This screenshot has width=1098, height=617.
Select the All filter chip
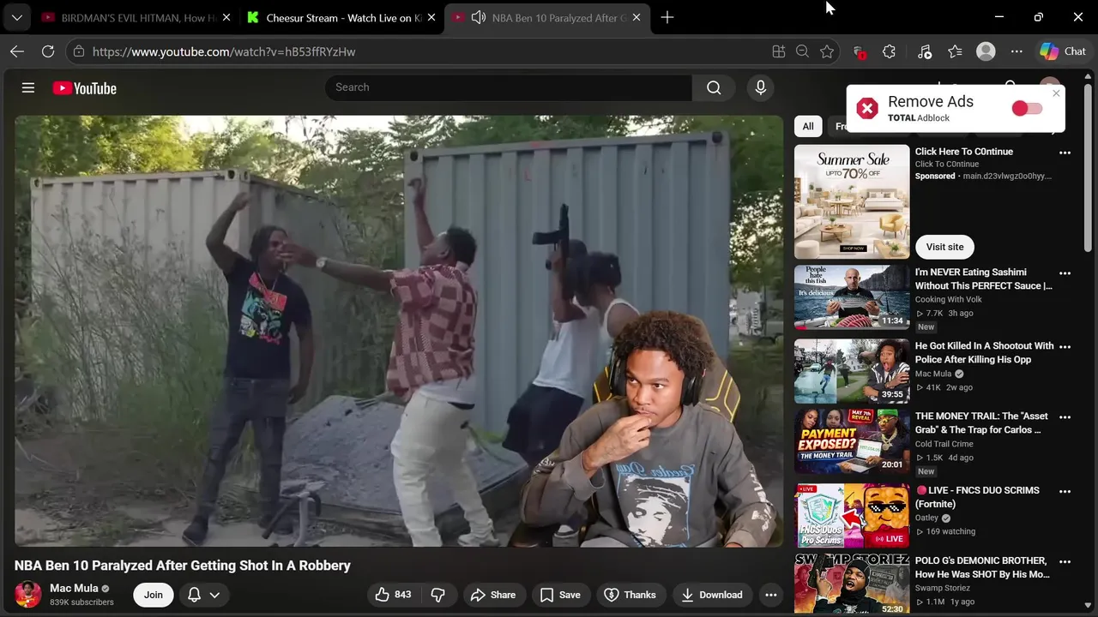pos(808,126)
